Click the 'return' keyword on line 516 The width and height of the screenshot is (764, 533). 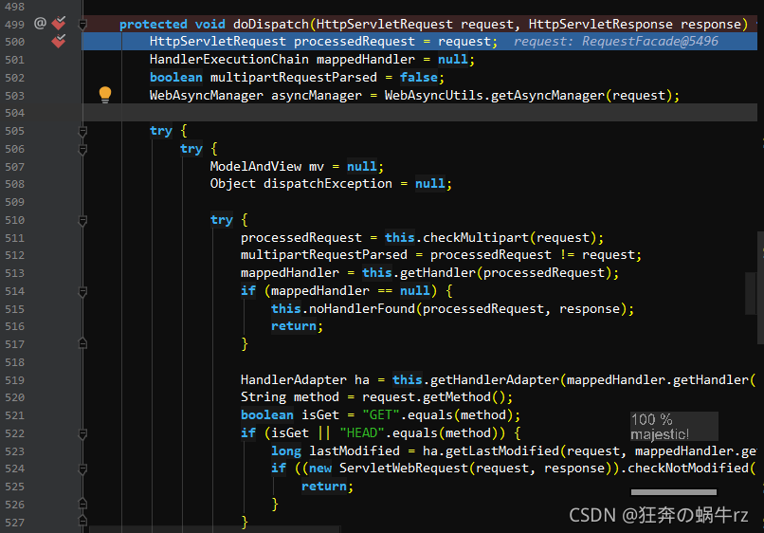pos(294,325)
